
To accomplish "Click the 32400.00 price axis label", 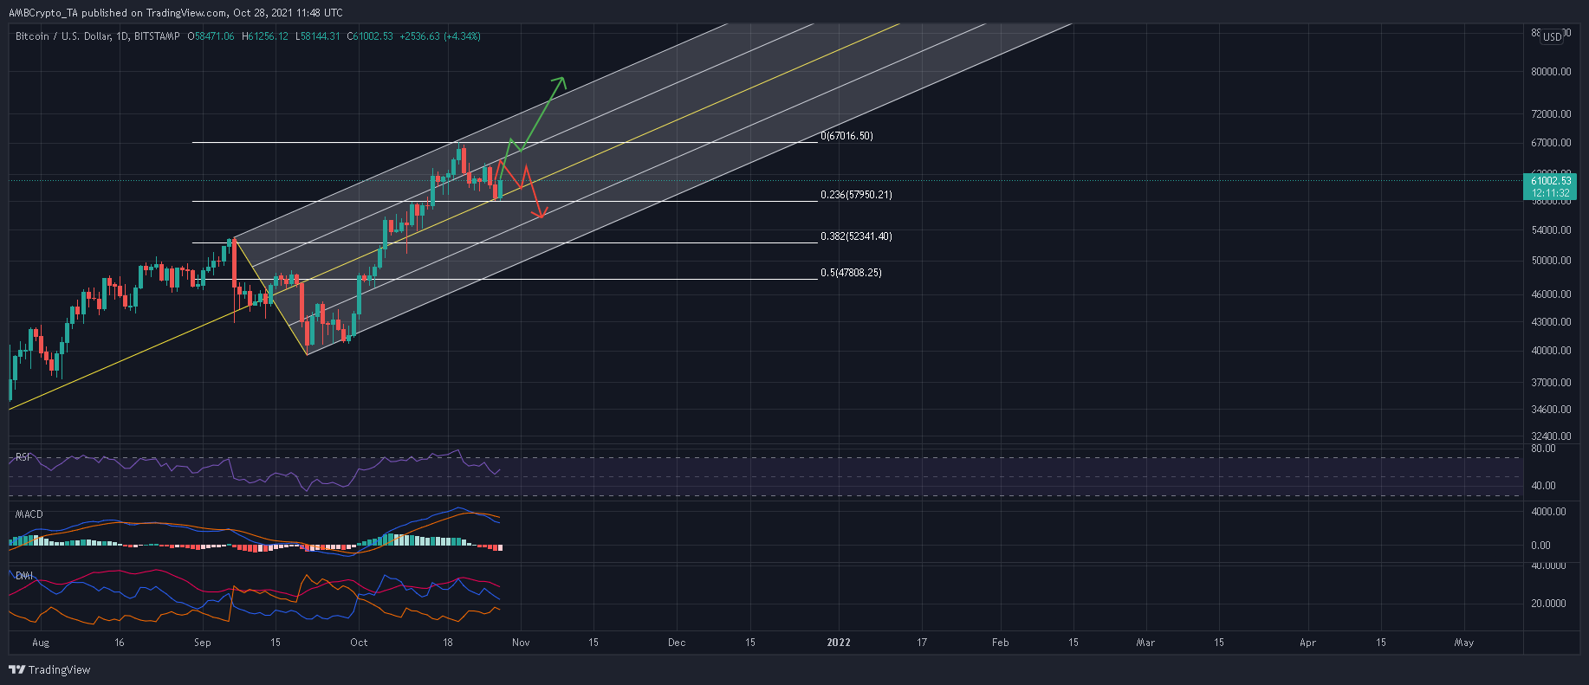I will 1551,436.
